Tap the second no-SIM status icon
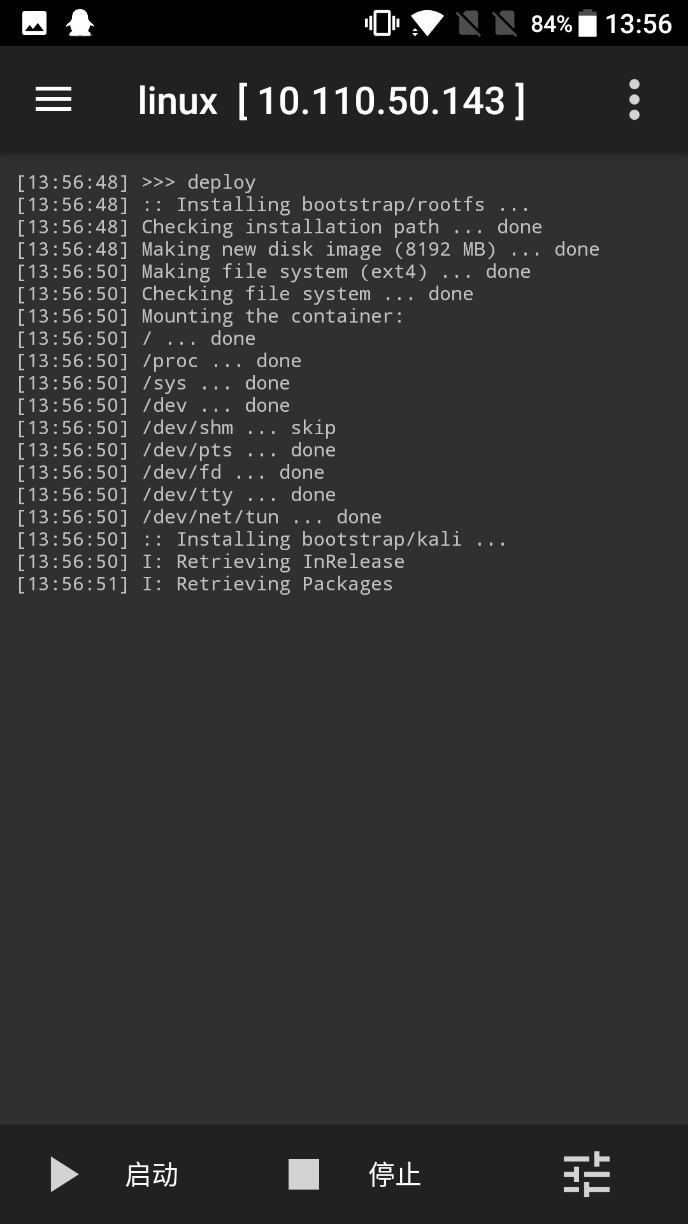This screenshot has width=688, height=1224. pyautogui.click(x=505, y=24)
